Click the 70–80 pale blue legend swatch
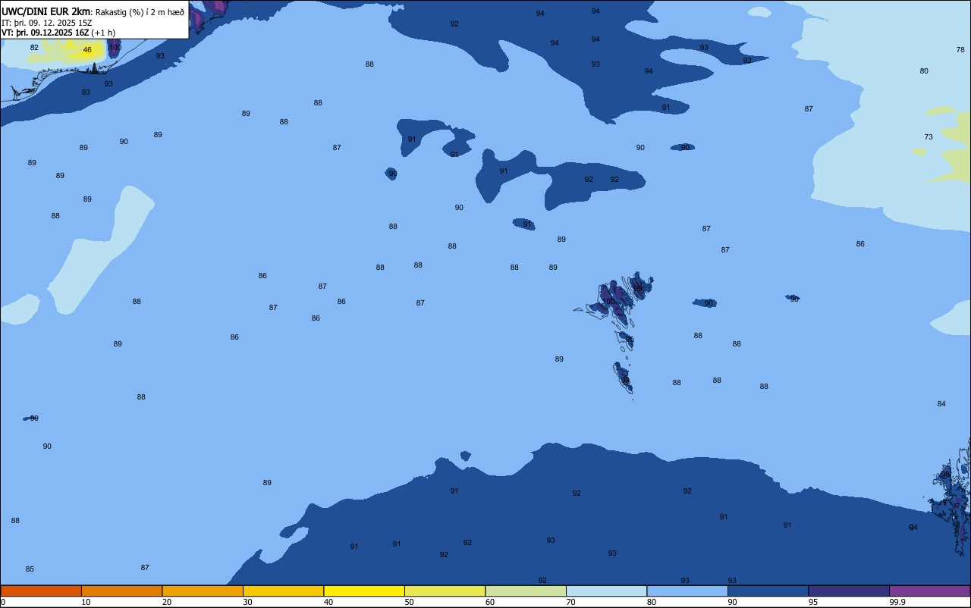 (x=606, y=591)
